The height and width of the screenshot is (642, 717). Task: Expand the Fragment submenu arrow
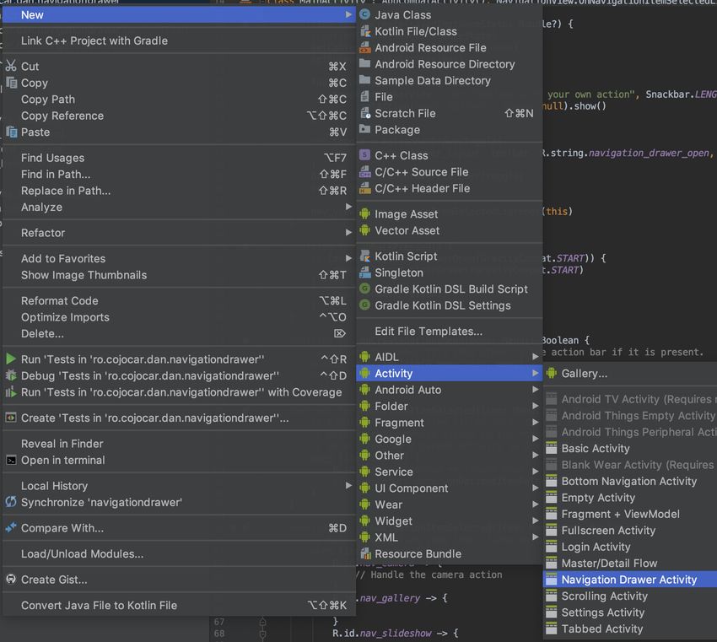point(535,422)
